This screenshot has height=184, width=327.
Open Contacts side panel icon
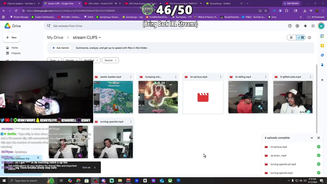[322, 65]
